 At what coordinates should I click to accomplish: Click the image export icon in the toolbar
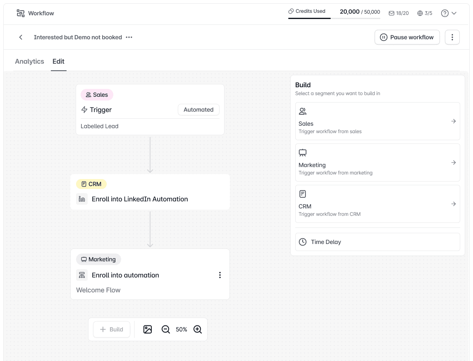[x=148, y=329]
